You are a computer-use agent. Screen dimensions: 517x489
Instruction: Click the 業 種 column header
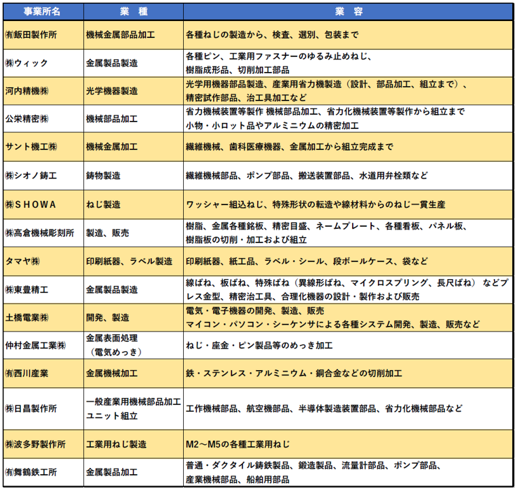point(134,12)
